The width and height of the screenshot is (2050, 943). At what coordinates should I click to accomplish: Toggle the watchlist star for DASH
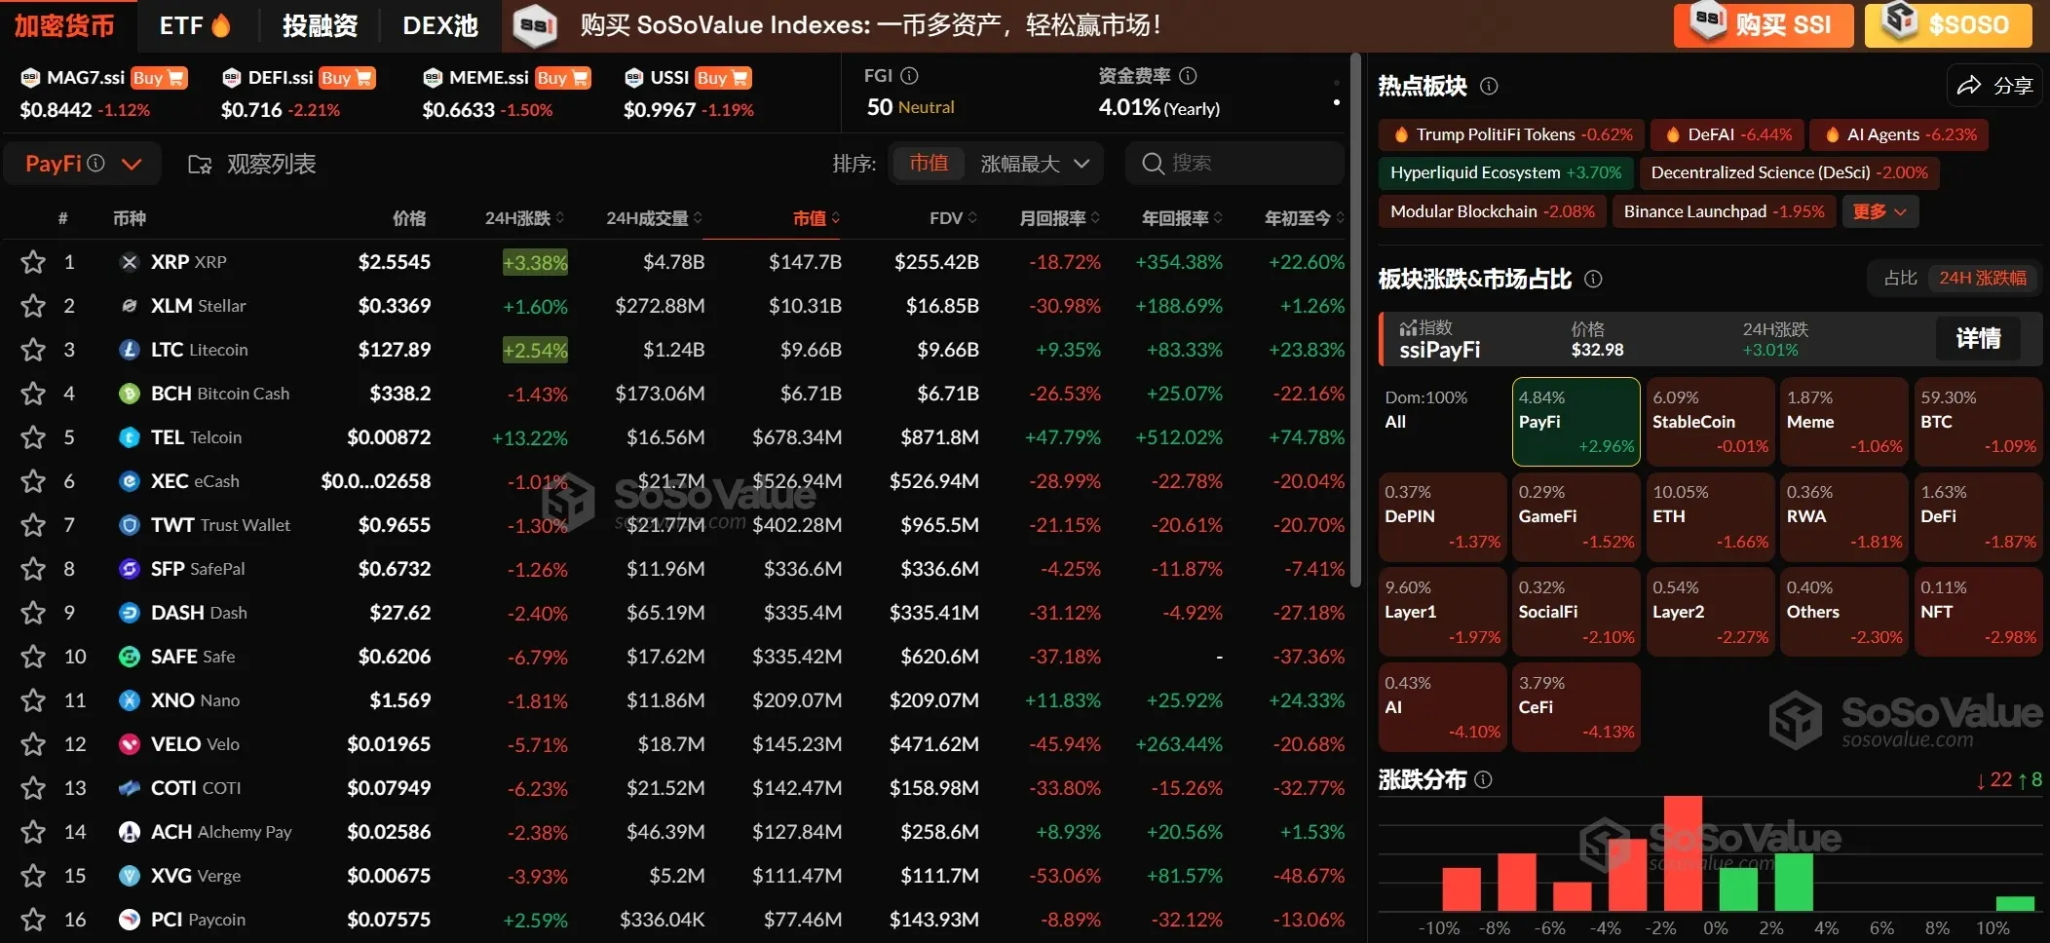pos(33,613)
